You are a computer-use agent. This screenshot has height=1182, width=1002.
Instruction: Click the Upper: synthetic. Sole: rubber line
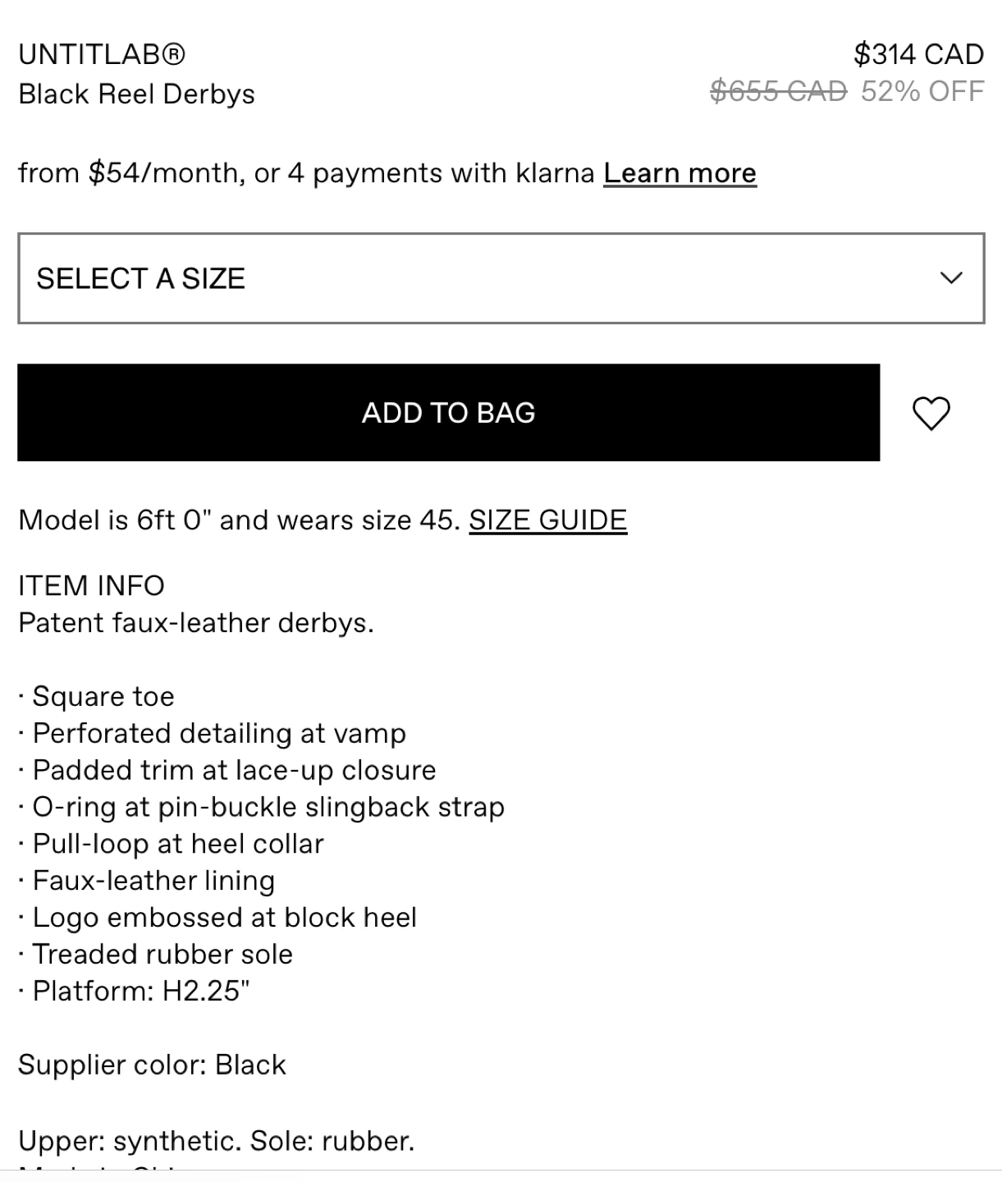[x=216, y=1141]
